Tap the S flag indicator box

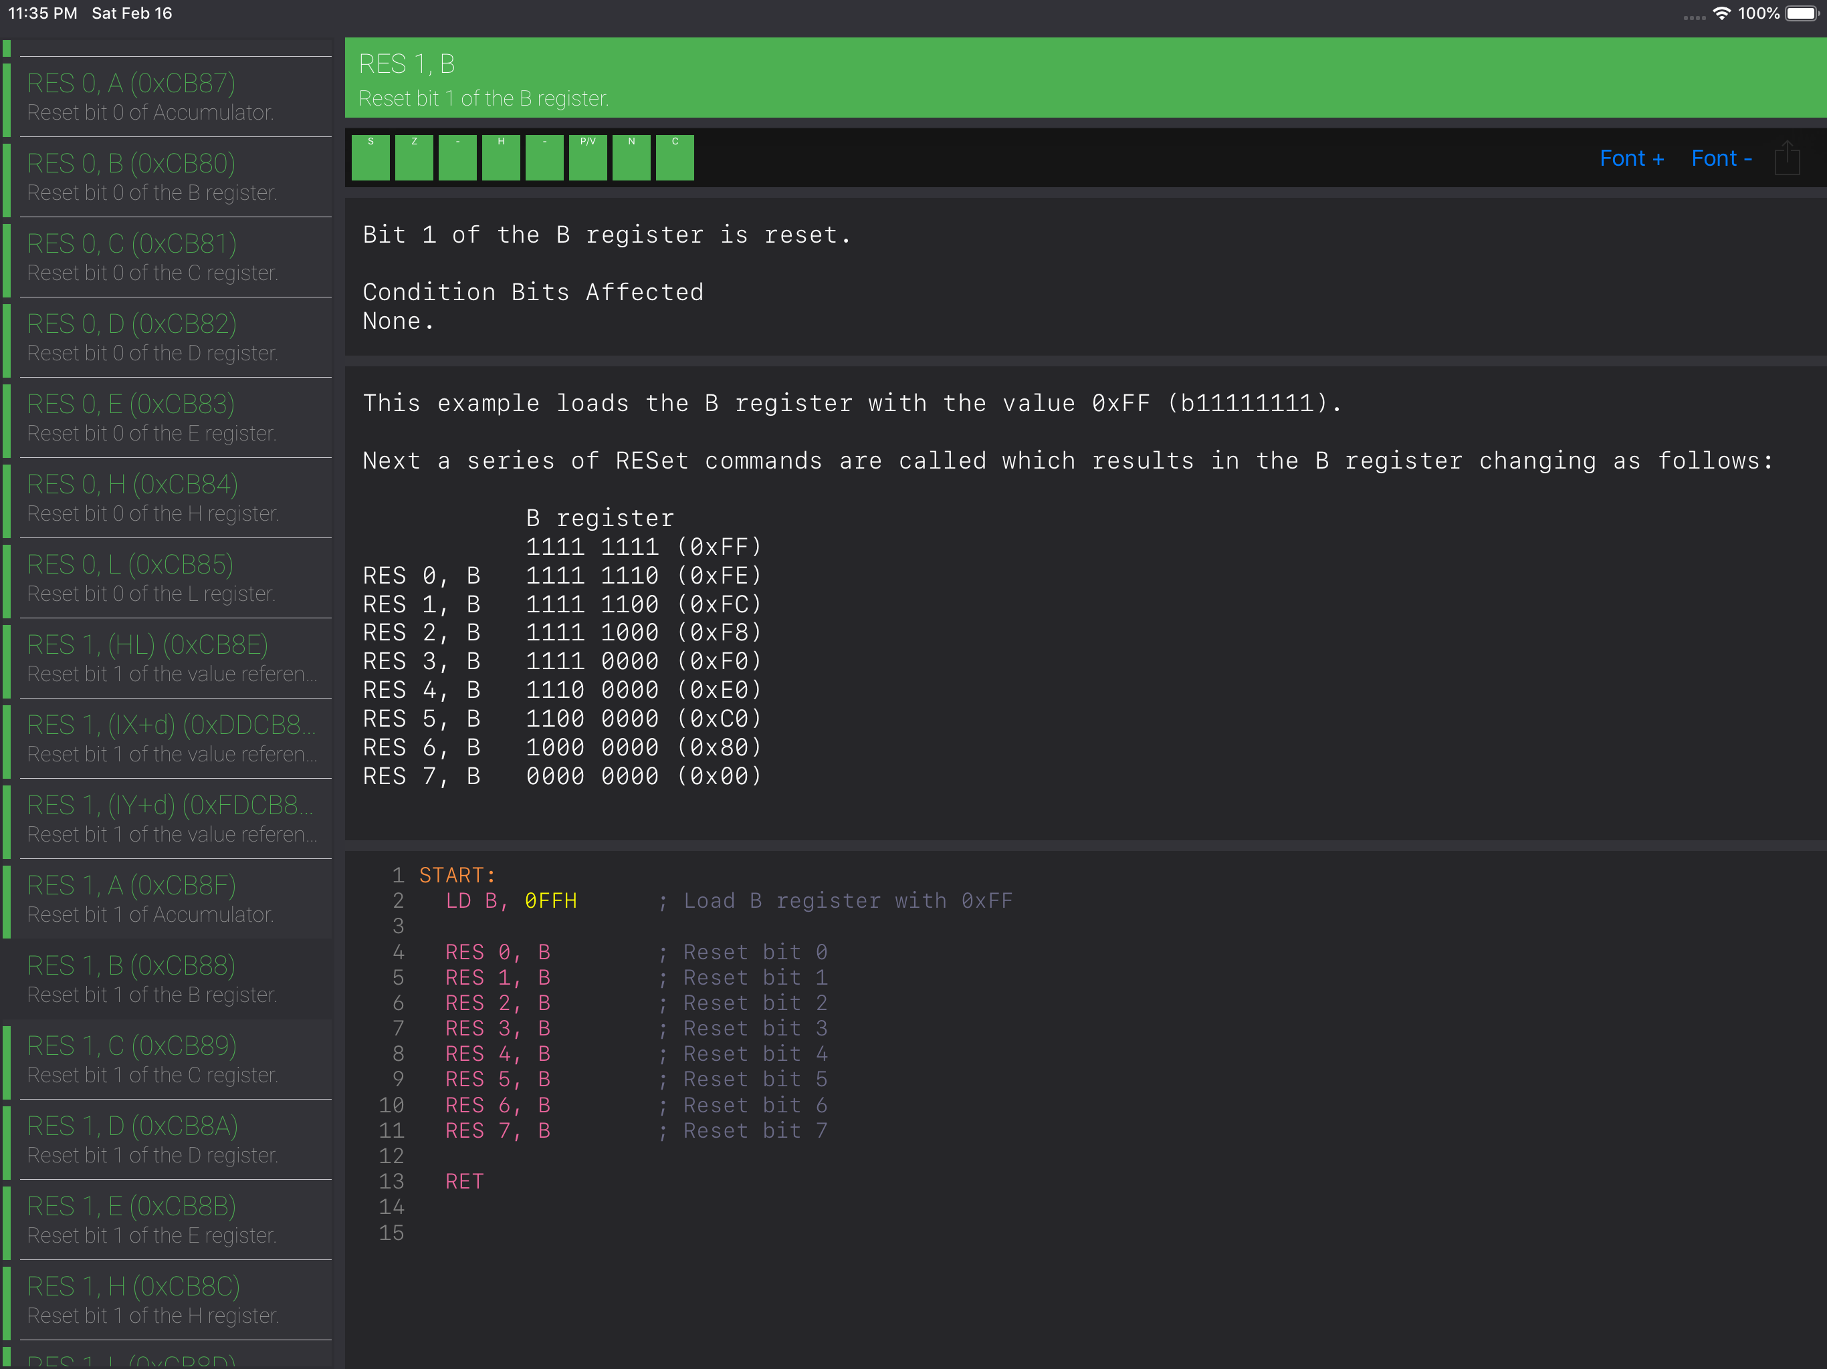[x=370, y=157]
